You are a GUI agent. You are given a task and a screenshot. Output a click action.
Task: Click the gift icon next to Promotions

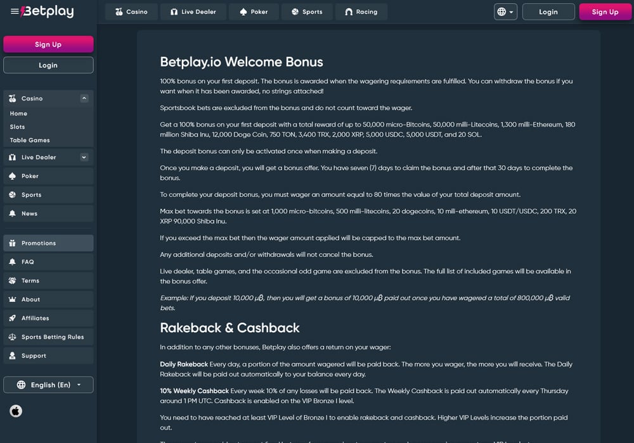click(12, 243)
